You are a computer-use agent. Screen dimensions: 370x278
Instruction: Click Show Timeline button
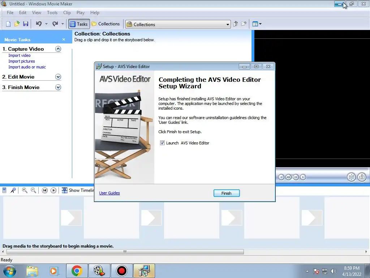pyautogui.click(x=78, y=190)
